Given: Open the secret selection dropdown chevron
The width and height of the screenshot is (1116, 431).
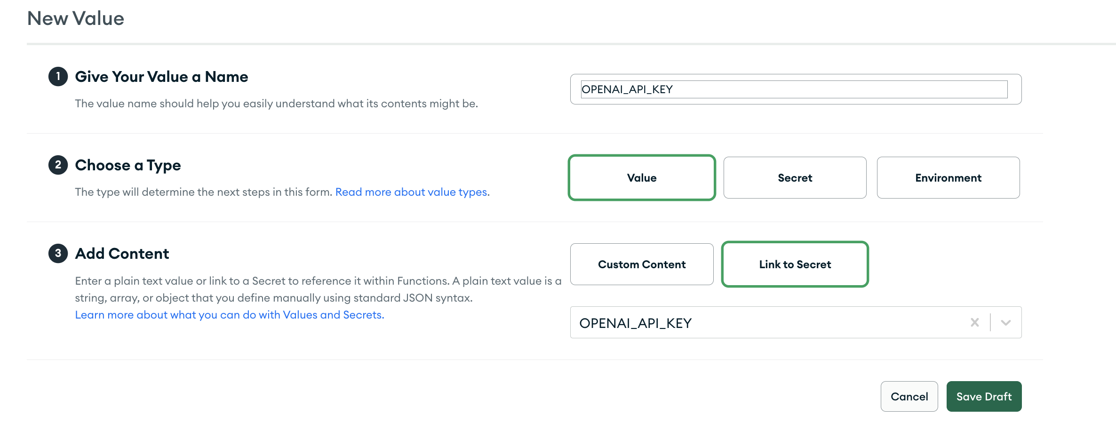Looking at the screenshot, I should click(1006, 322).
